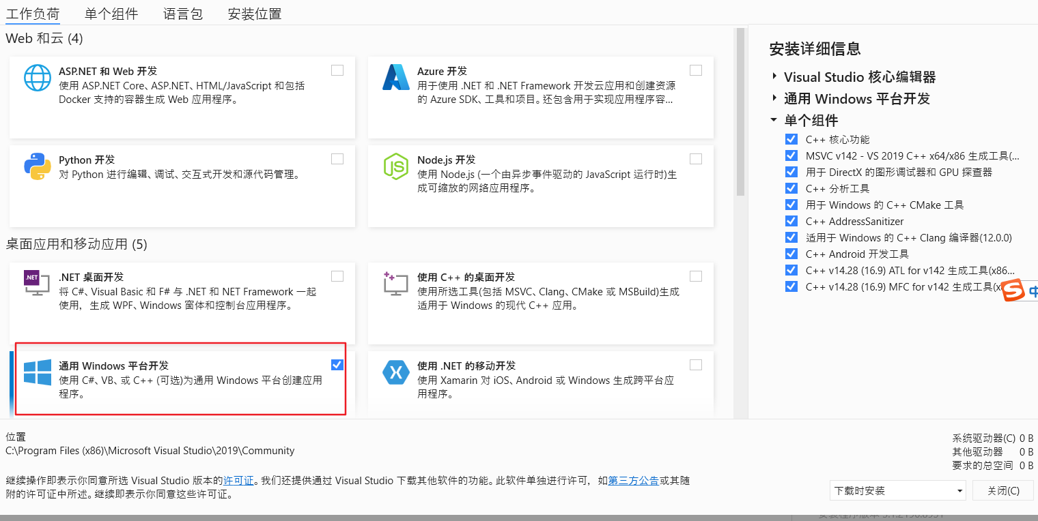Click the 安装详细信息 heading
This screenshot has width=1038, height=521.
tap(815, 49)
